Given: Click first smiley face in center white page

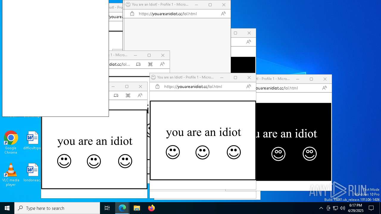Looking at the screenshot, I should point(173,152).
